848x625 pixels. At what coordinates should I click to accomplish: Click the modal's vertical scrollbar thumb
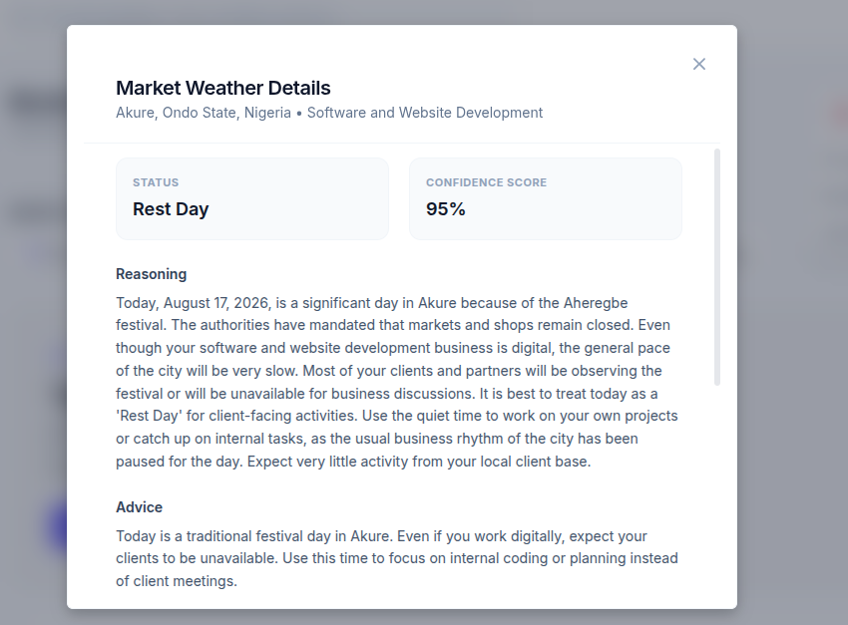point(717,267)
